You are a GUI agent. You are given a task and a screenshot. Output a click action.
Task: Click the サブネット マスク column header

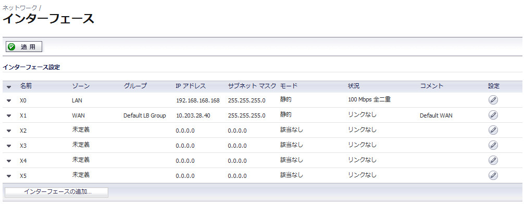[252, 86]
